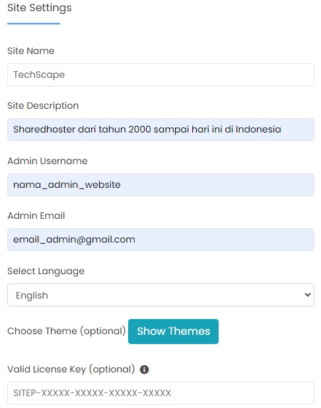Click the Select Language label
The height and width of the screenshot is (408, 321).
point(46,271)
